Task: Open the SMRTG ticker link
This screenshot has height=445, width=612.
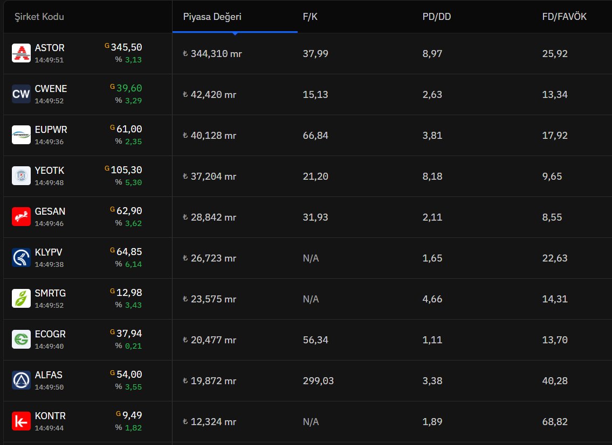Action: 50,293
